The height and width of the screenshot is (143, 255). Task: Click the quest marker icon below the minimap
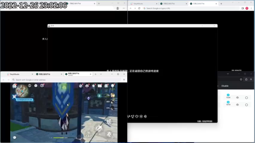pos(14,97)
